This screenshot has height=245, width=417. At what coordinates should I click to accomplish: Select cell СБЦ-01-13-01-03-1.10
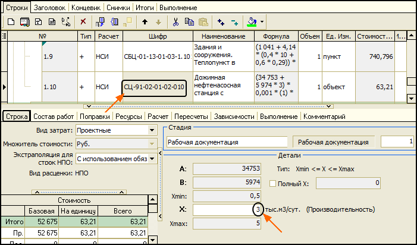(x=158, y=56)
